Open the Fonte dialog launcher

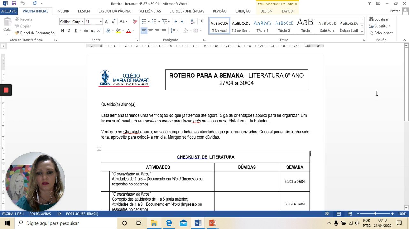(x=137, y=40)
